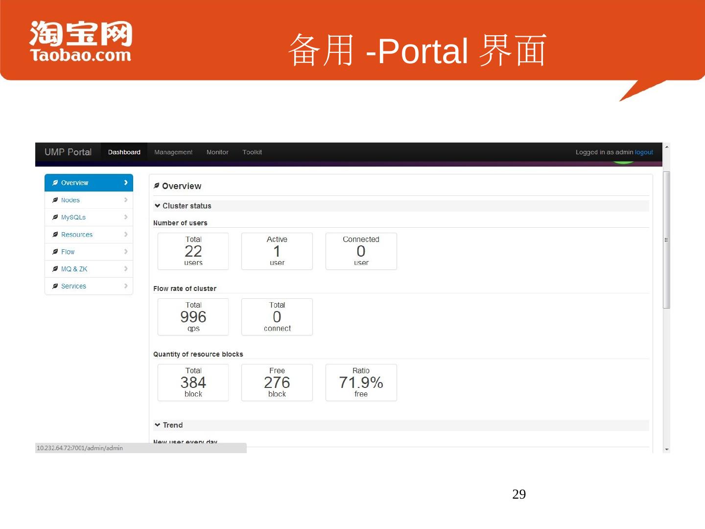This screenshot has width=705, height=529.
Task: Click the leaf icon beside Nodes
Action: pos(55,200)
